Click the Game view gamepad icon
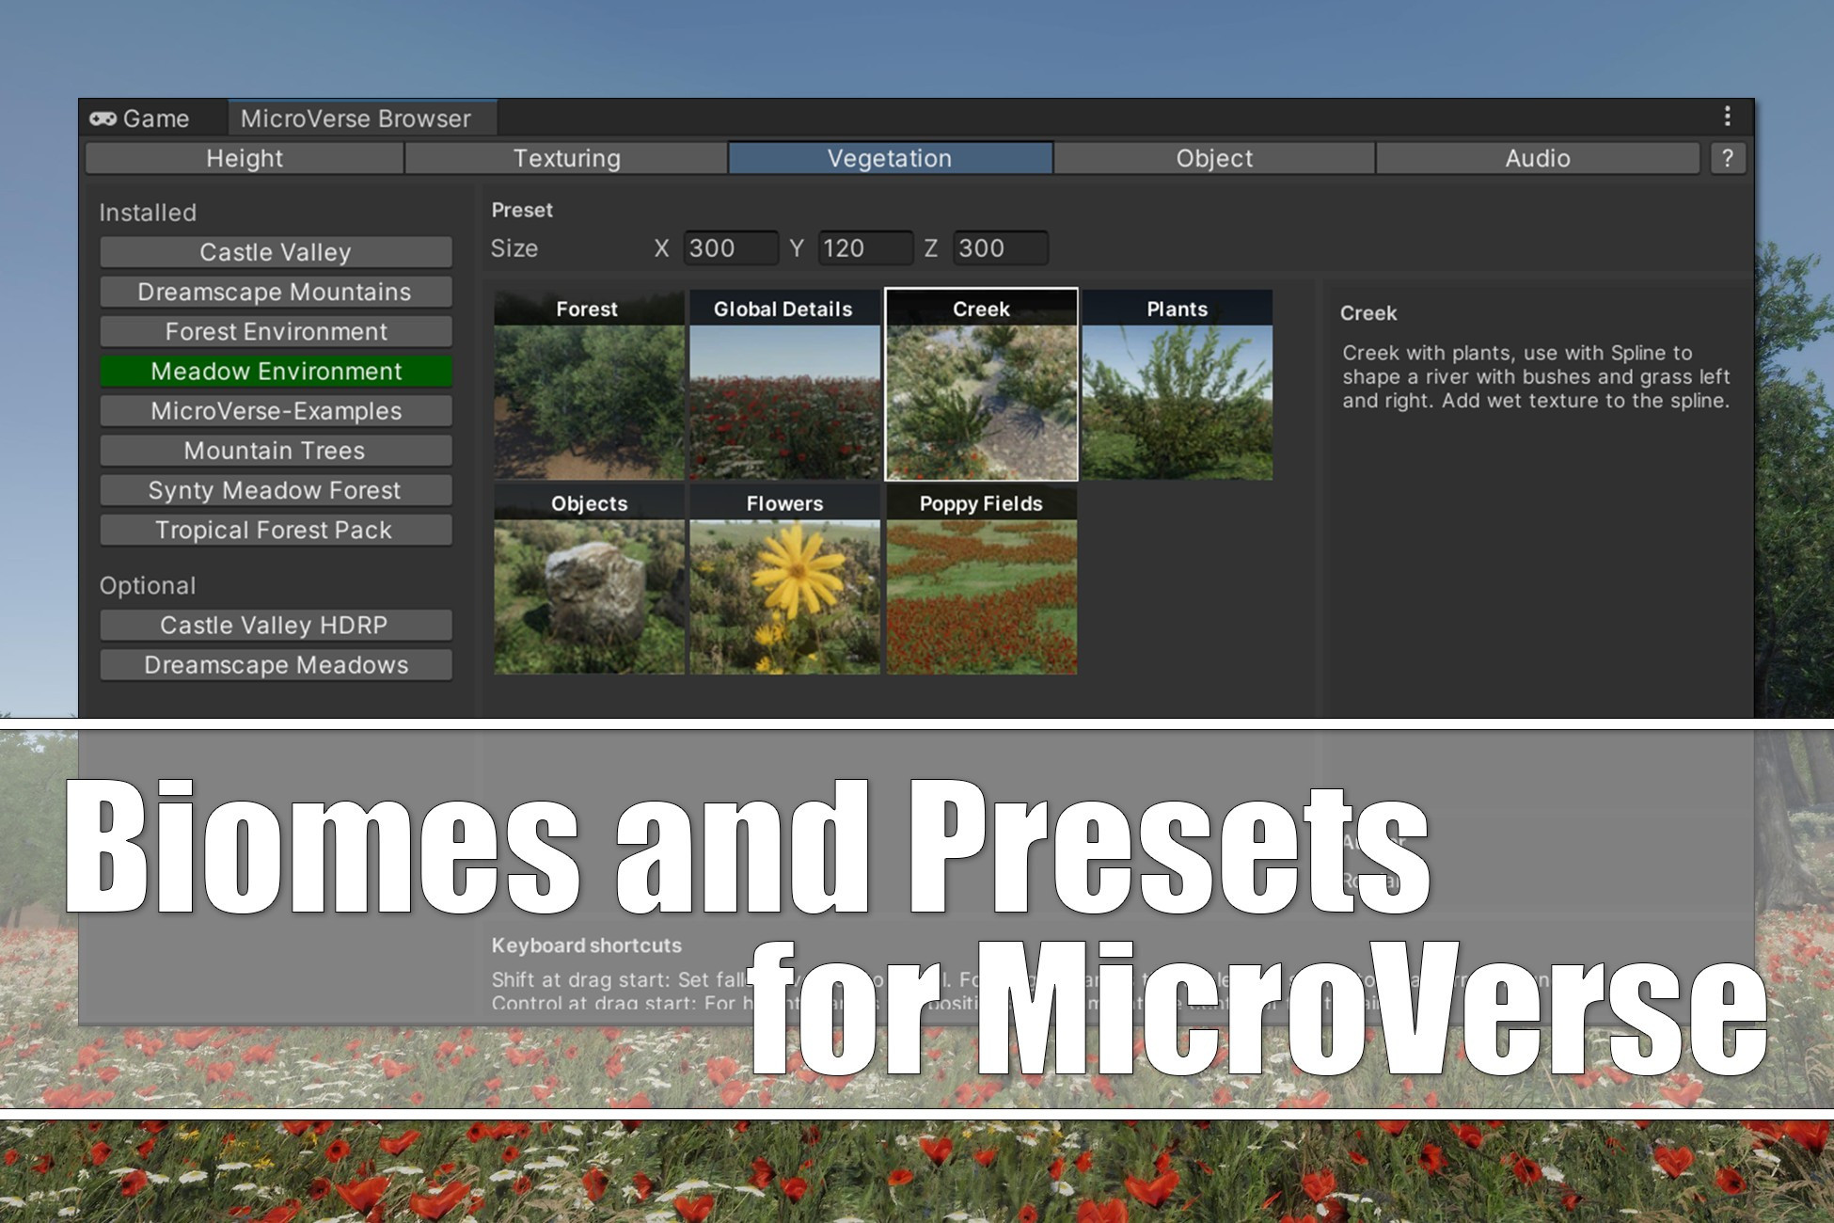This screenshot has height=1223, width=1834. pyautogui.click(x=103, y=119)
